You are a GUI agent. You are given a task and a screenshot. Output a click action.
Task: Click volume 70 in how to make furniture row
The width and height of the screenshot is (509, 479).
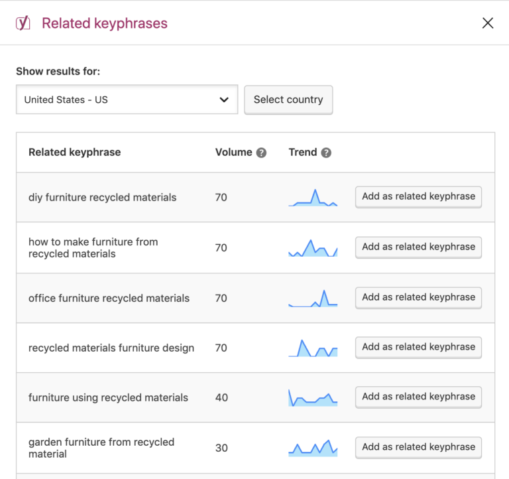tap(221, 247)
